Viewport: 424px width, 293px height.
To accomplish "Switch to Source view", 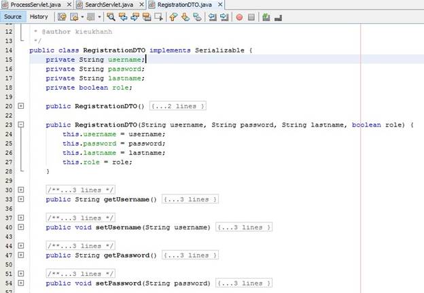I will click(x=13, y=17).
